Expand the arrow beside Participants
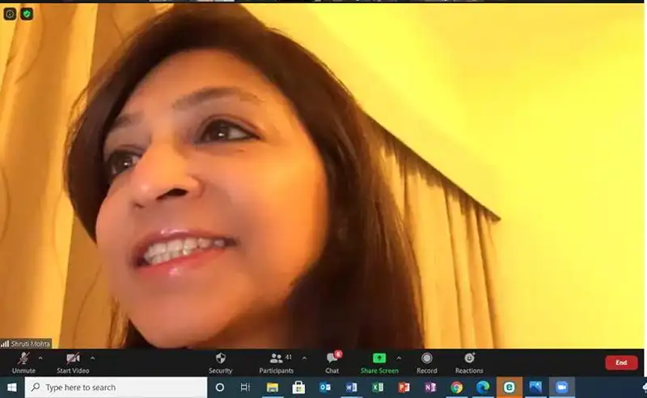The image size is (647, 398). pyautogui.click(x=304, y=358)
